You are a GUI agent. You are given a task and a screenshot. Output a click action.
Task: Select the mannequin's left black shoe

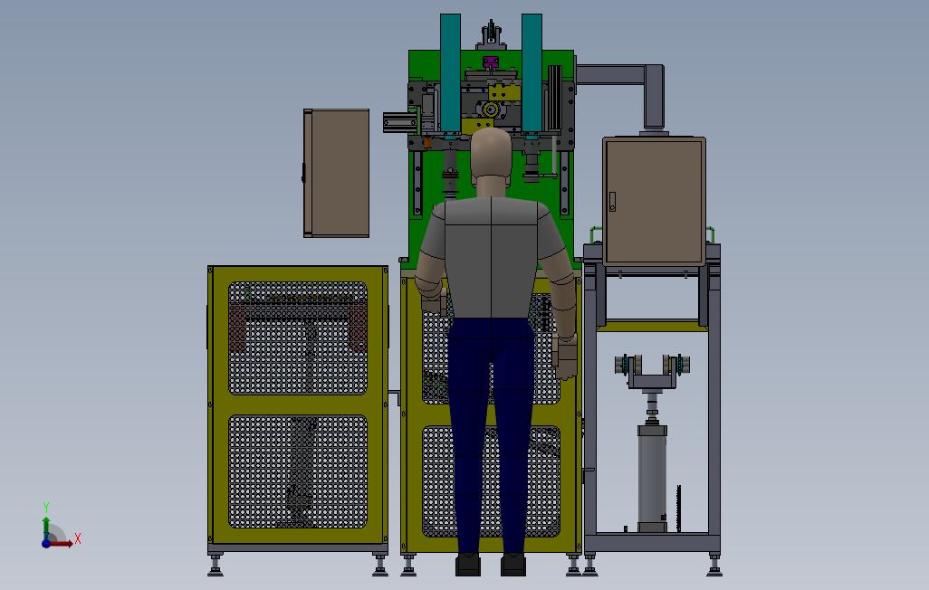468,565
